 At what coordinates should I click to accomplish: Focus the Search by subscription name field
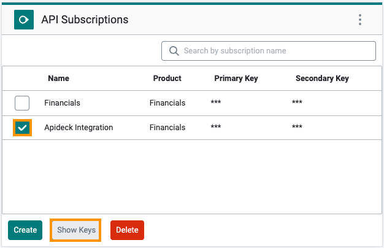[269, 51]
